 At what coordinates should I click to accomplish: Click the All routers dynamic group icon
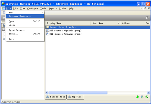(48, 31)
